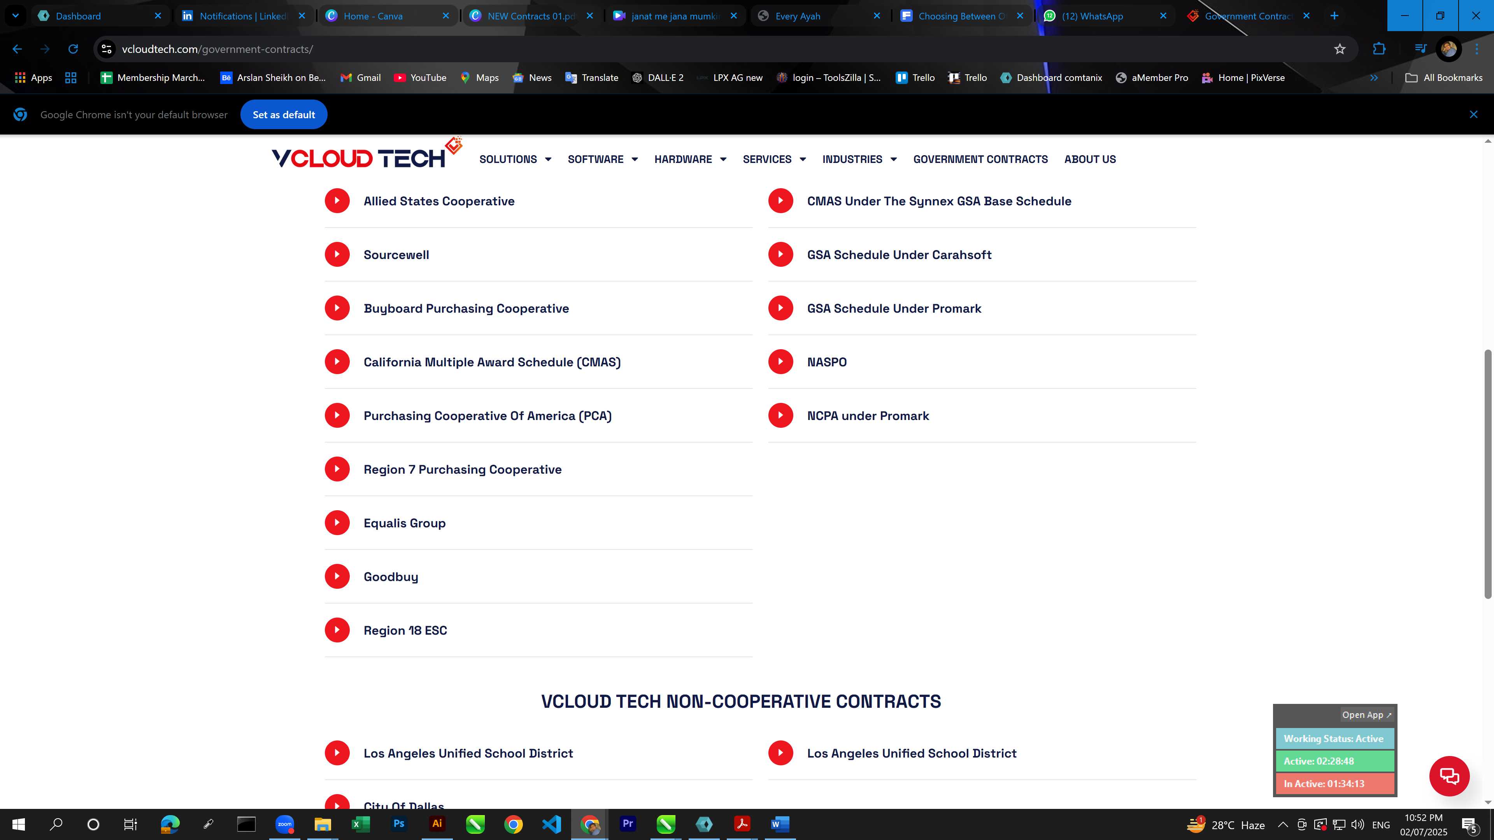1494x840 pixels.
Task: Open the Maps bookmark
Action: (x=479, y=78)
